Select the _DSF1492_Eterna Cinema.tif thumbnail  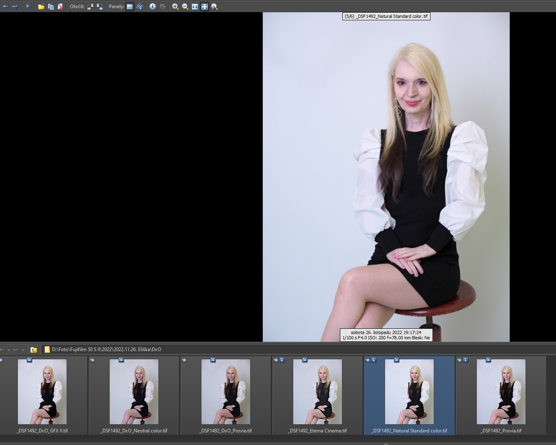pos(317,391)
